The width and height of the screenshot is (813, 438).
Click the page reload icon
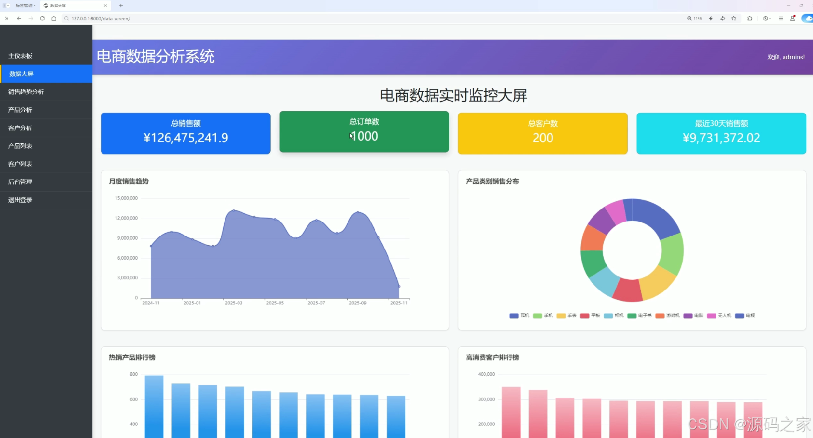tap(42, 18)
